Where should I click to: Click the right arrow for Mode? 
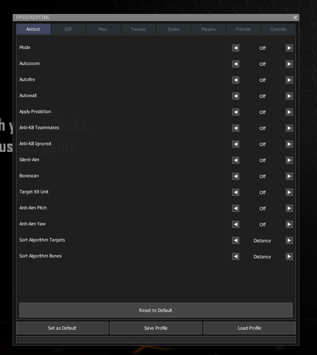289,48
